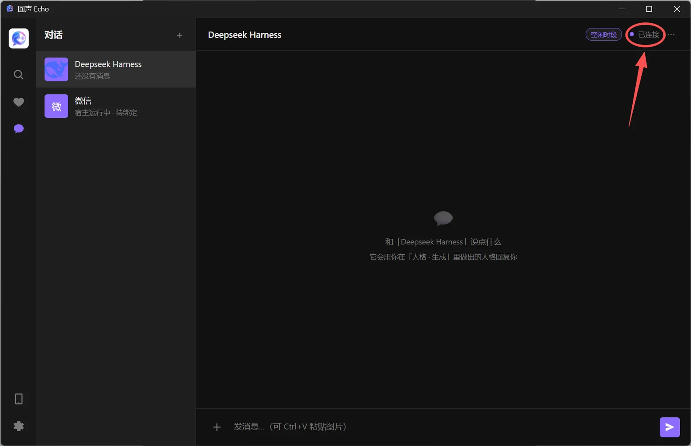The image size is (691, 446).
Task: Select the Deepseek Harness conversation name
Action: [108, 64]
